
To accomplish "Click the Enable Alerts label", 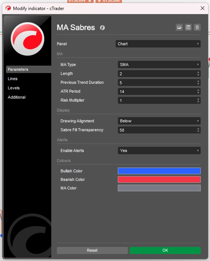I will click(x=72, y=151).
